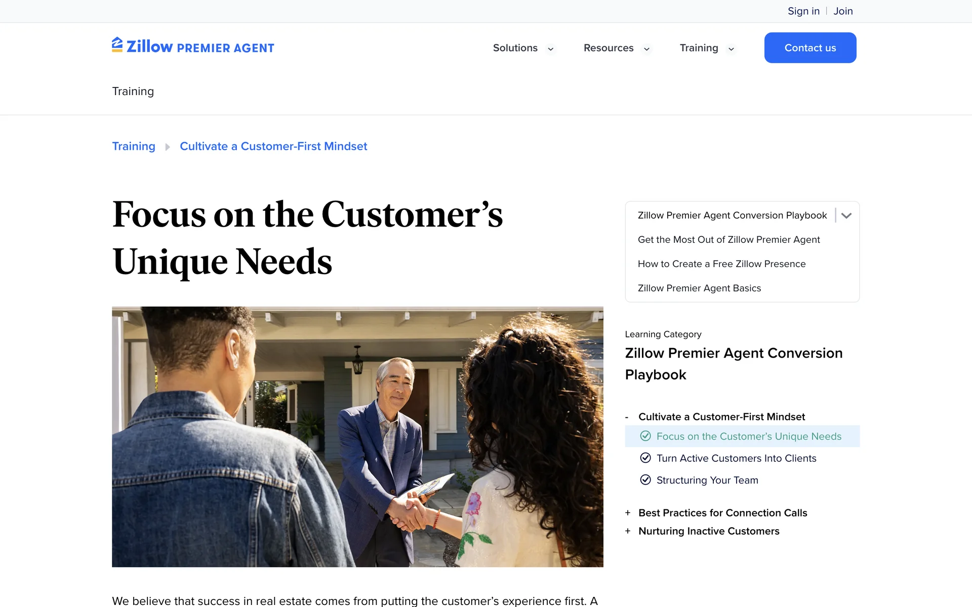
Task: Open the playbook selector dropdown chevron
Action: [846, 215]
